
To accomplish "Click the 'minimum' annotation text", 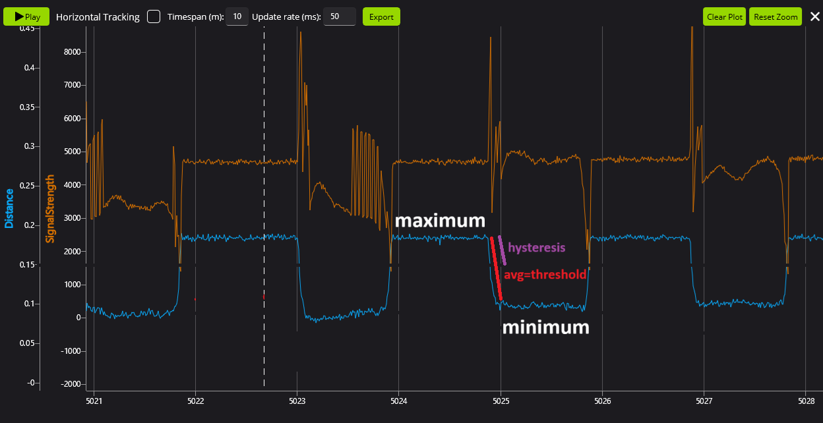I will (545, 327).
